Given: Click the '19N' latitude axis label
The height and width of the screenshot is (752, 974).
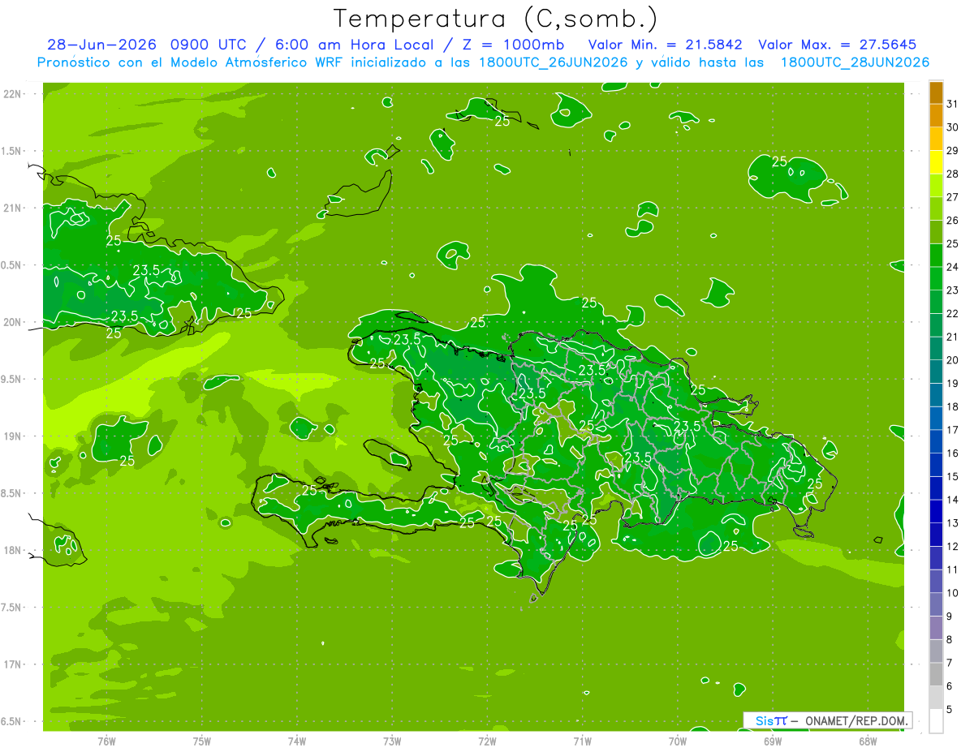Looking at the screenshot, I should pyautogui.click(x=11, y=436).
